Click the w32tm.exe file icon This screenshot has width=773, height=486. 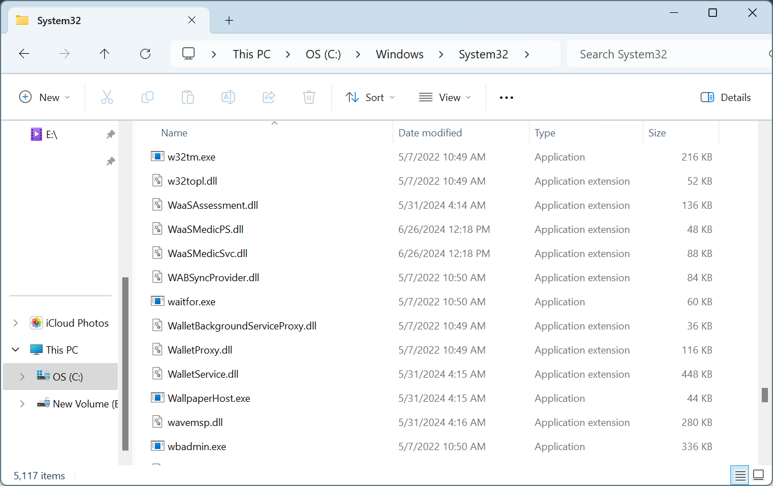(157, 157)
